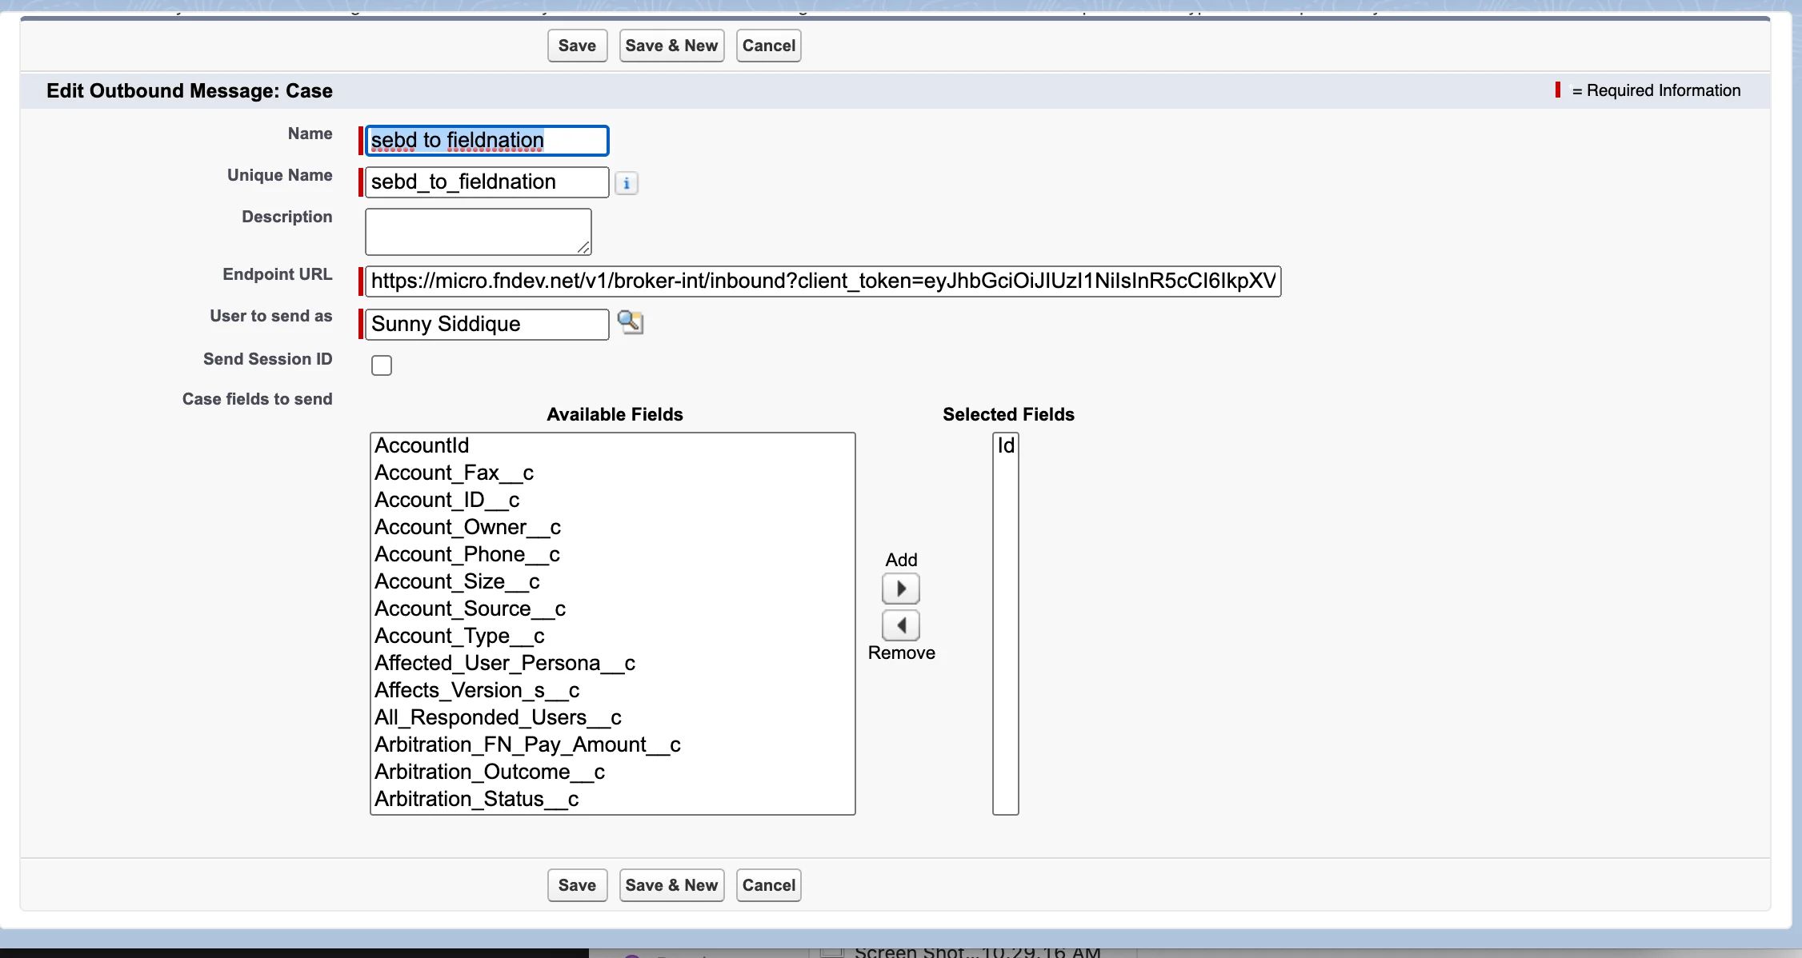Click the Add right-arrow button

900,589
